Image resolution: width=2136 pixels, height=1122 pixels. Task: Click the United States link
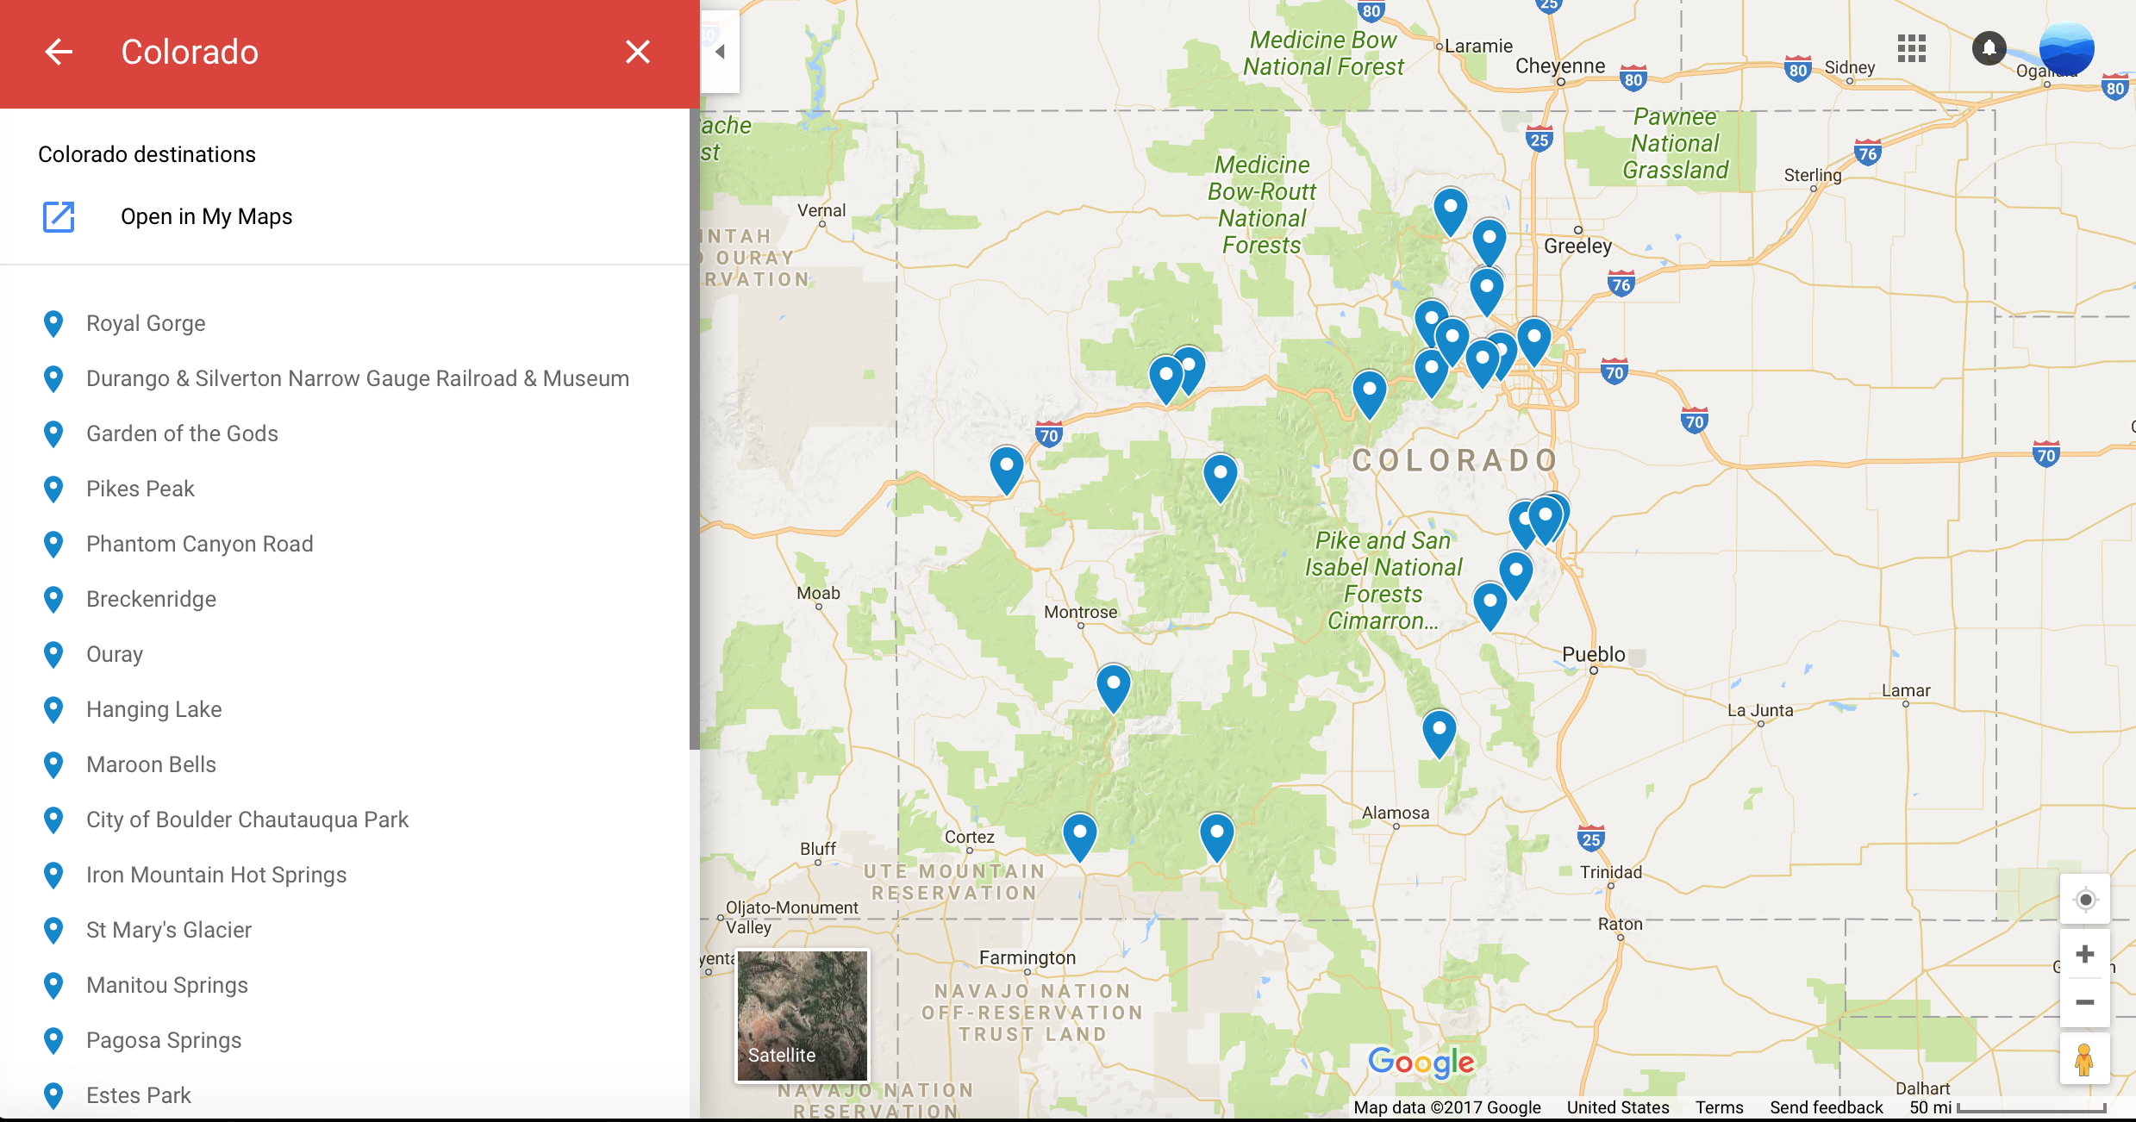[1618, 1107]
